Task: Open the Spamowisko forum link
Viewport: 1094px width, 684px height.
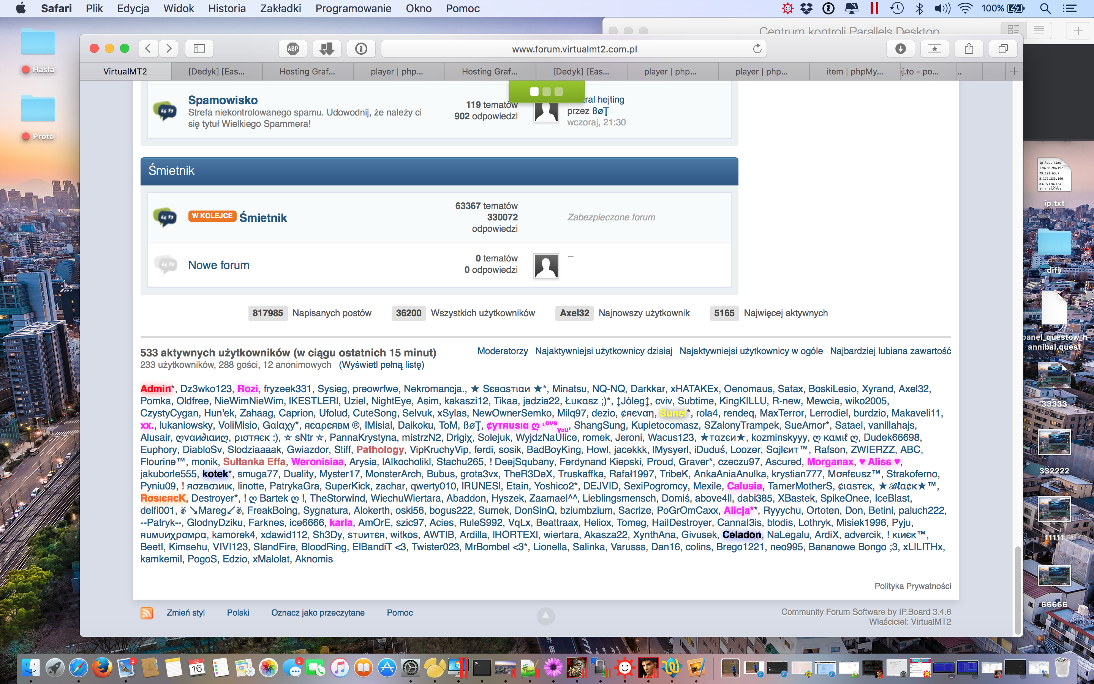Action: (x=223, y=100)
